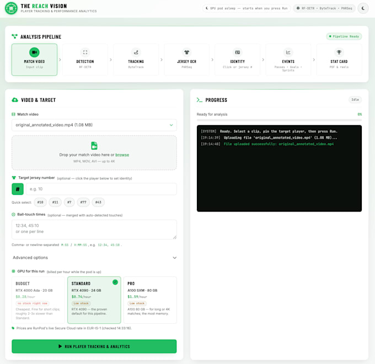Focus the target jersey number input
Viewport: 375px width, 364px height.
[x=101, y=189]
